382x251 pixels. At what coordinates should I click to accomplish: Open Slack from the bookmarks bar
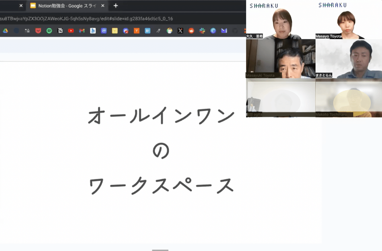pyautogui.click(x=203, y=31)
